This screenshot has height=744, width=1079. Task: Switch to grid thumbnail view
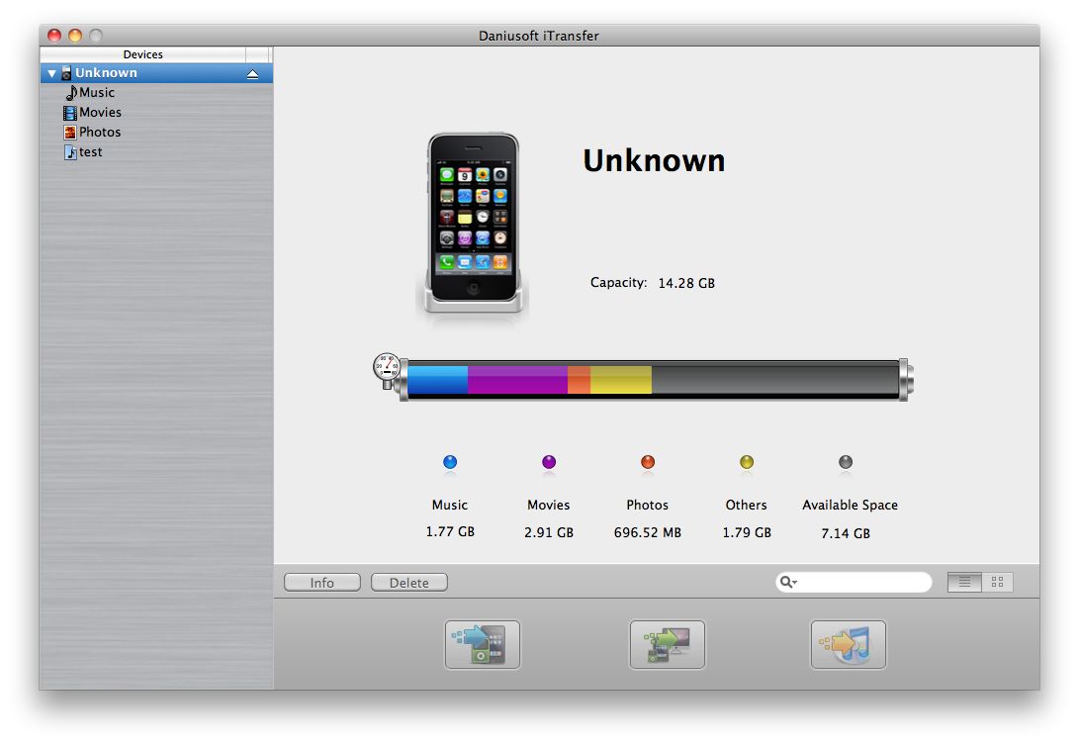[997, 583]
